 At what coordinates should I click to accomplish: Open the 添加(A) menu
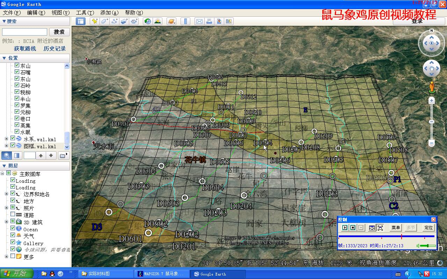[x=109, y=13]
